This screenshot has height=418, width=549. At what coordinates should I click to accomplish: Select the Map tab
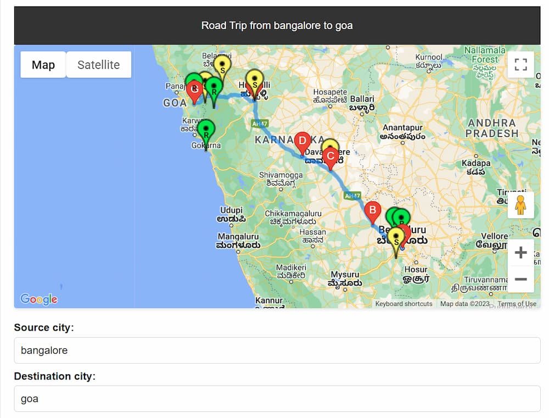43,64
